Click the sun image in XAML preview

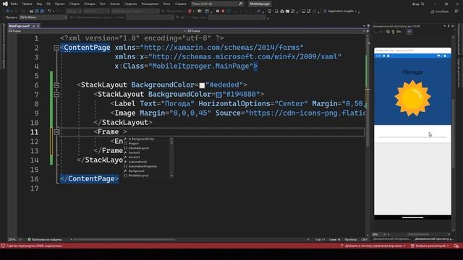[x=412, y=98]
